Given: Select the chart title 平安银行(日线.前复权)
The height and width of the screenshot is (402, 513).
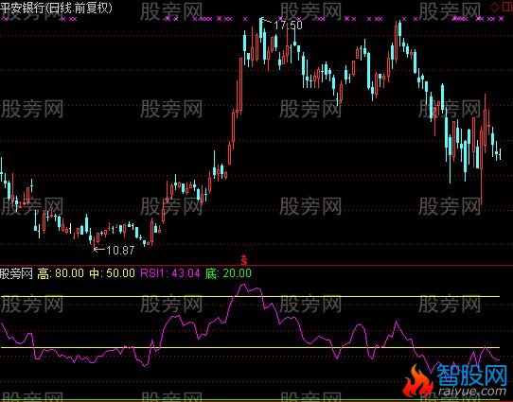Looking at the screenshot, I should (56, 8).
